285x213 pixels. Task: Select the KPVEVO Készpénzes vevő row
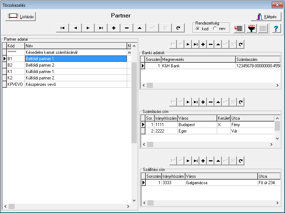[67, 84]
